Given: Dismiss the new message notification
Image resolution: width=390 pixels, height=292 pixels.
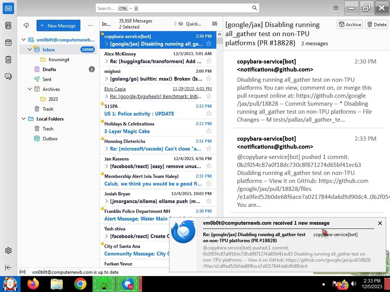Looking at the screenshot, I should 380,223.
